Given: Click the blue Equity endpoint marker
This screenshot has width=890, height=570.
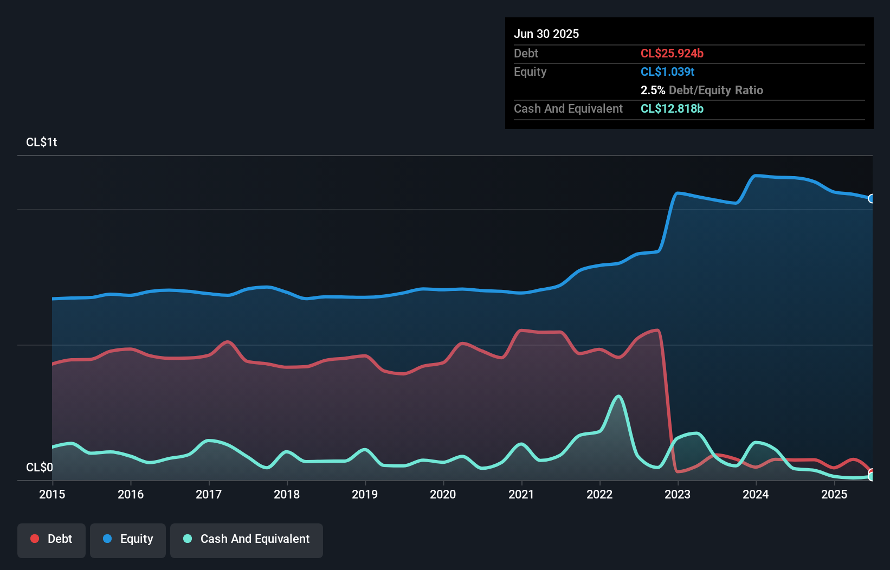Looking at the screenshot, I should 872,199.
